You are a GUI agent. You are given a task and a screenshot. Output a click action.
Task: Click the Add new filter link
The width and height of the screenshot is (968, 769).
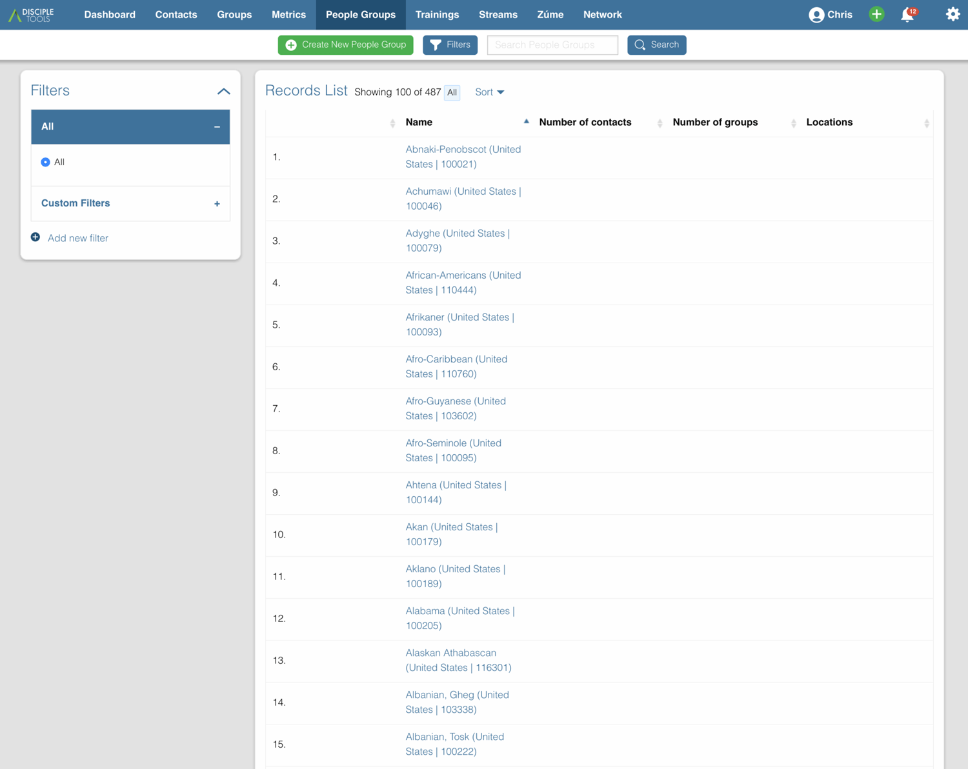[77, 238]
